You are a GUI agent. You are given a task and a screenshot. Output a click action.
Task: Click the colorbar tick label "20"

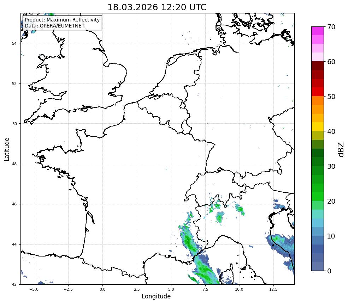click(x=331, y=202)
